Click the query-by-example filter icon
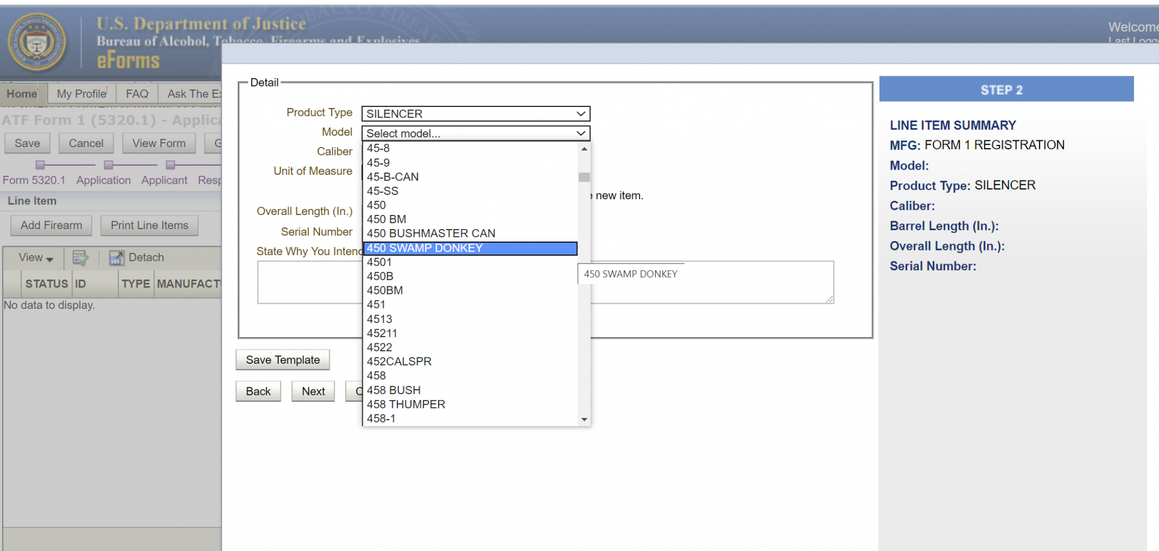The width and height of the screenshot is (1159, 551). (x=80, y=258)
